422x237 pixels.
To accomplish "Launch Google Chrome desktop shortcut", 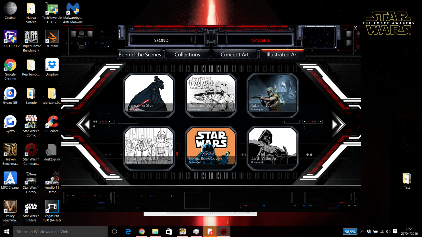I will [x=10, y=70].
